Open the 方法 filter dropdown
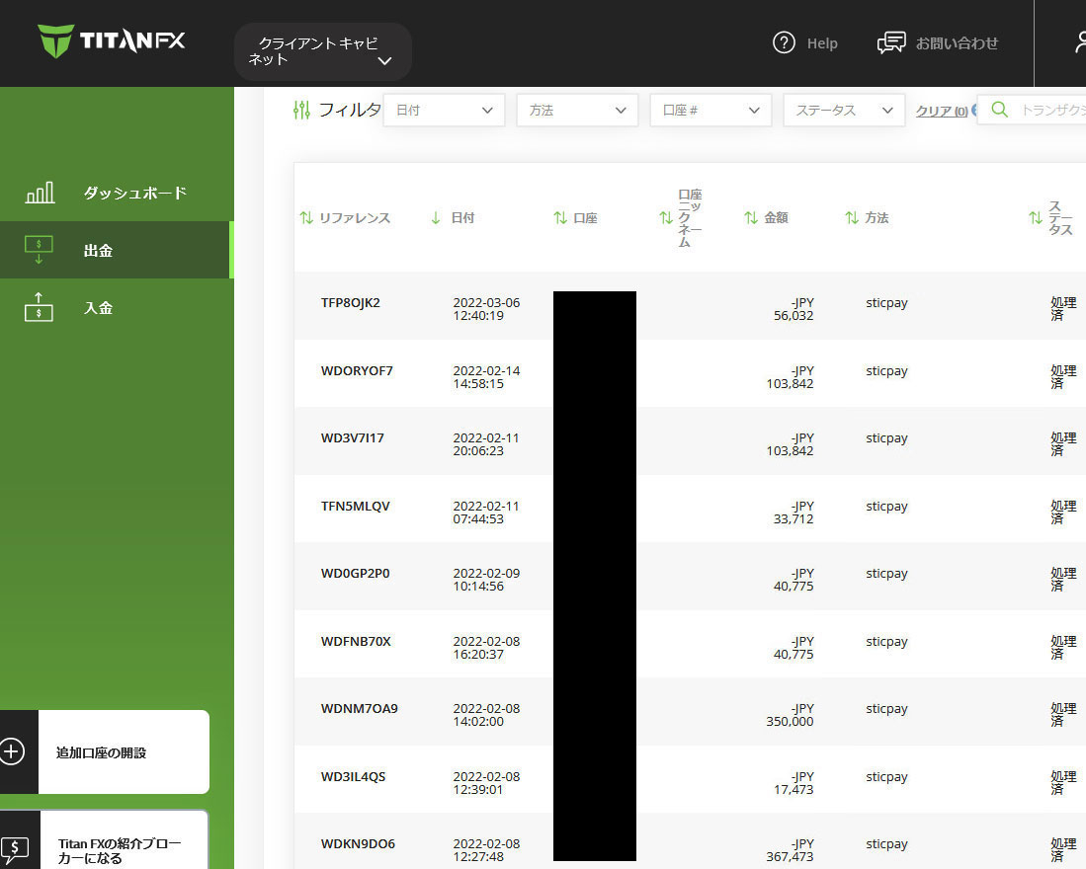The width and height of the screenshot is (1086, 869). point(577,111)
